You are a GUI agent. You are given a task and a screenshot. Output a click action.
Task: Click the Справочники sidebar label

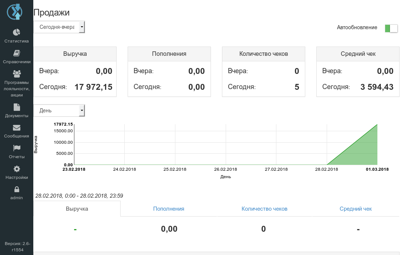(x=17, y=62)
